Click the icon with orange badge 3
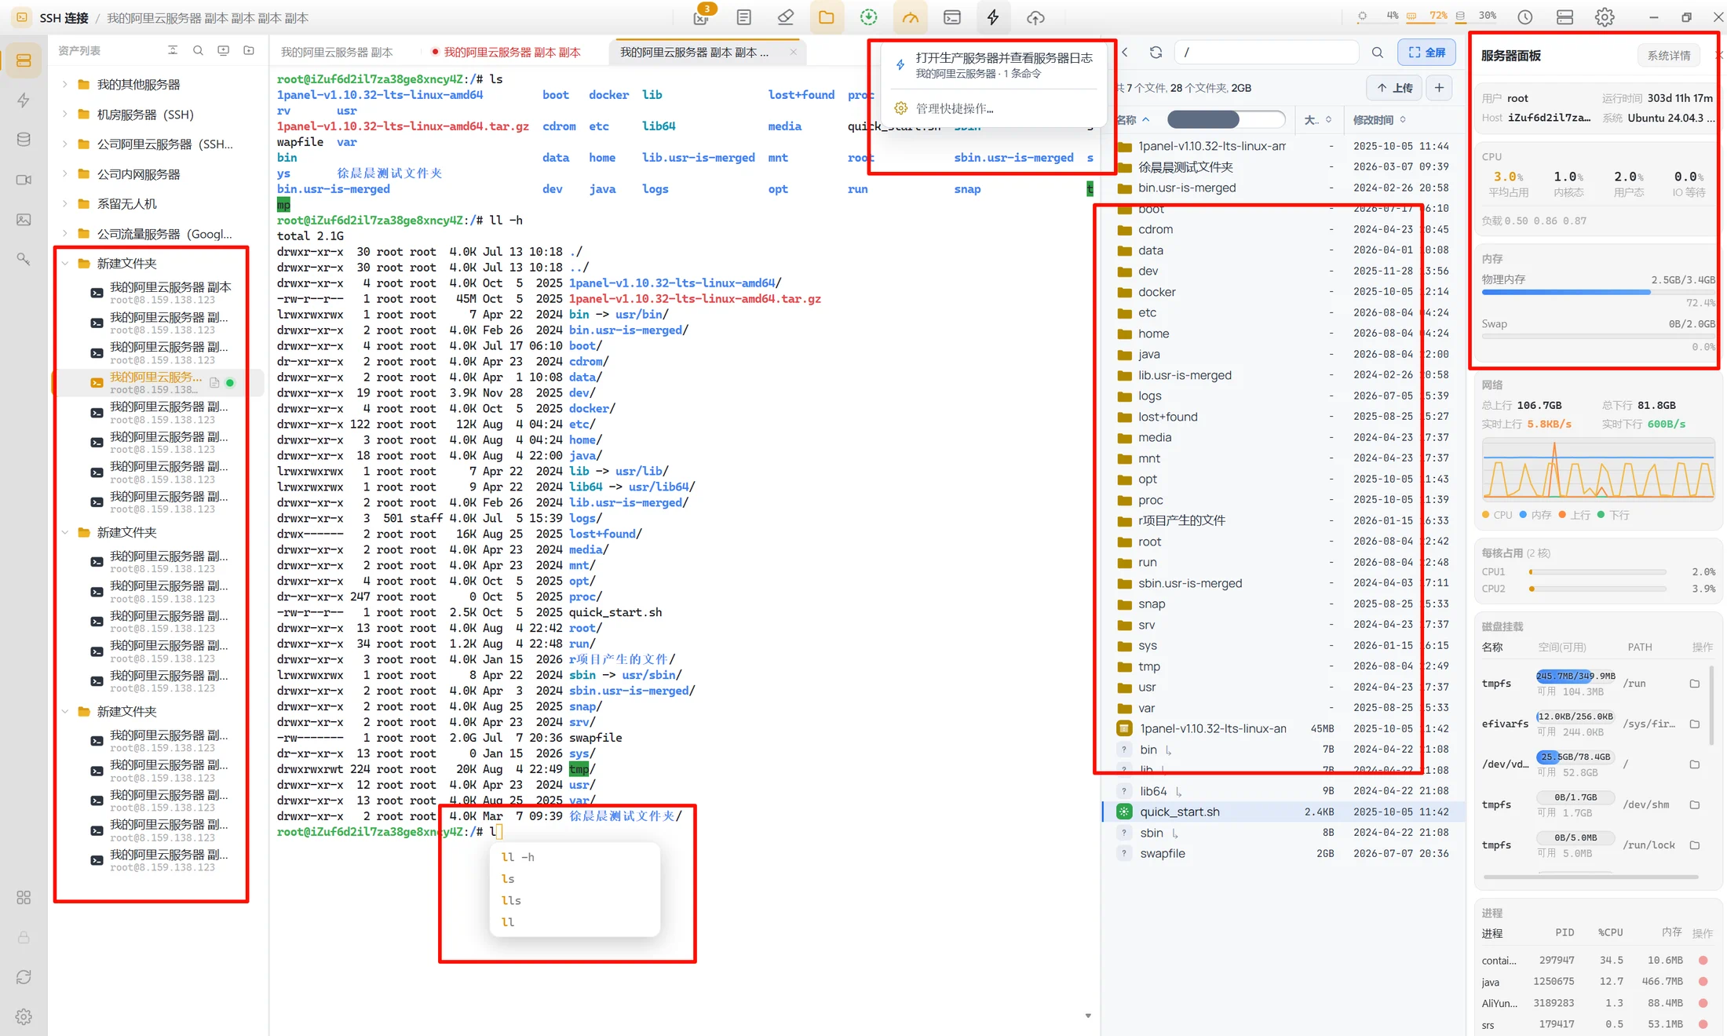 702,16
